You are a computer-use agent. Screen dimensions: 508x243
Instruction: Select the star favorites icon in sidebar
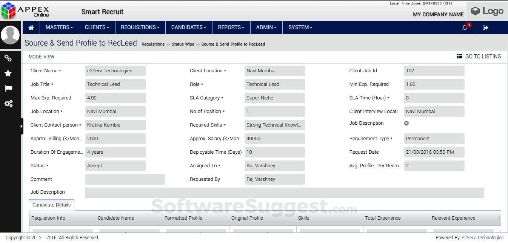8,73
